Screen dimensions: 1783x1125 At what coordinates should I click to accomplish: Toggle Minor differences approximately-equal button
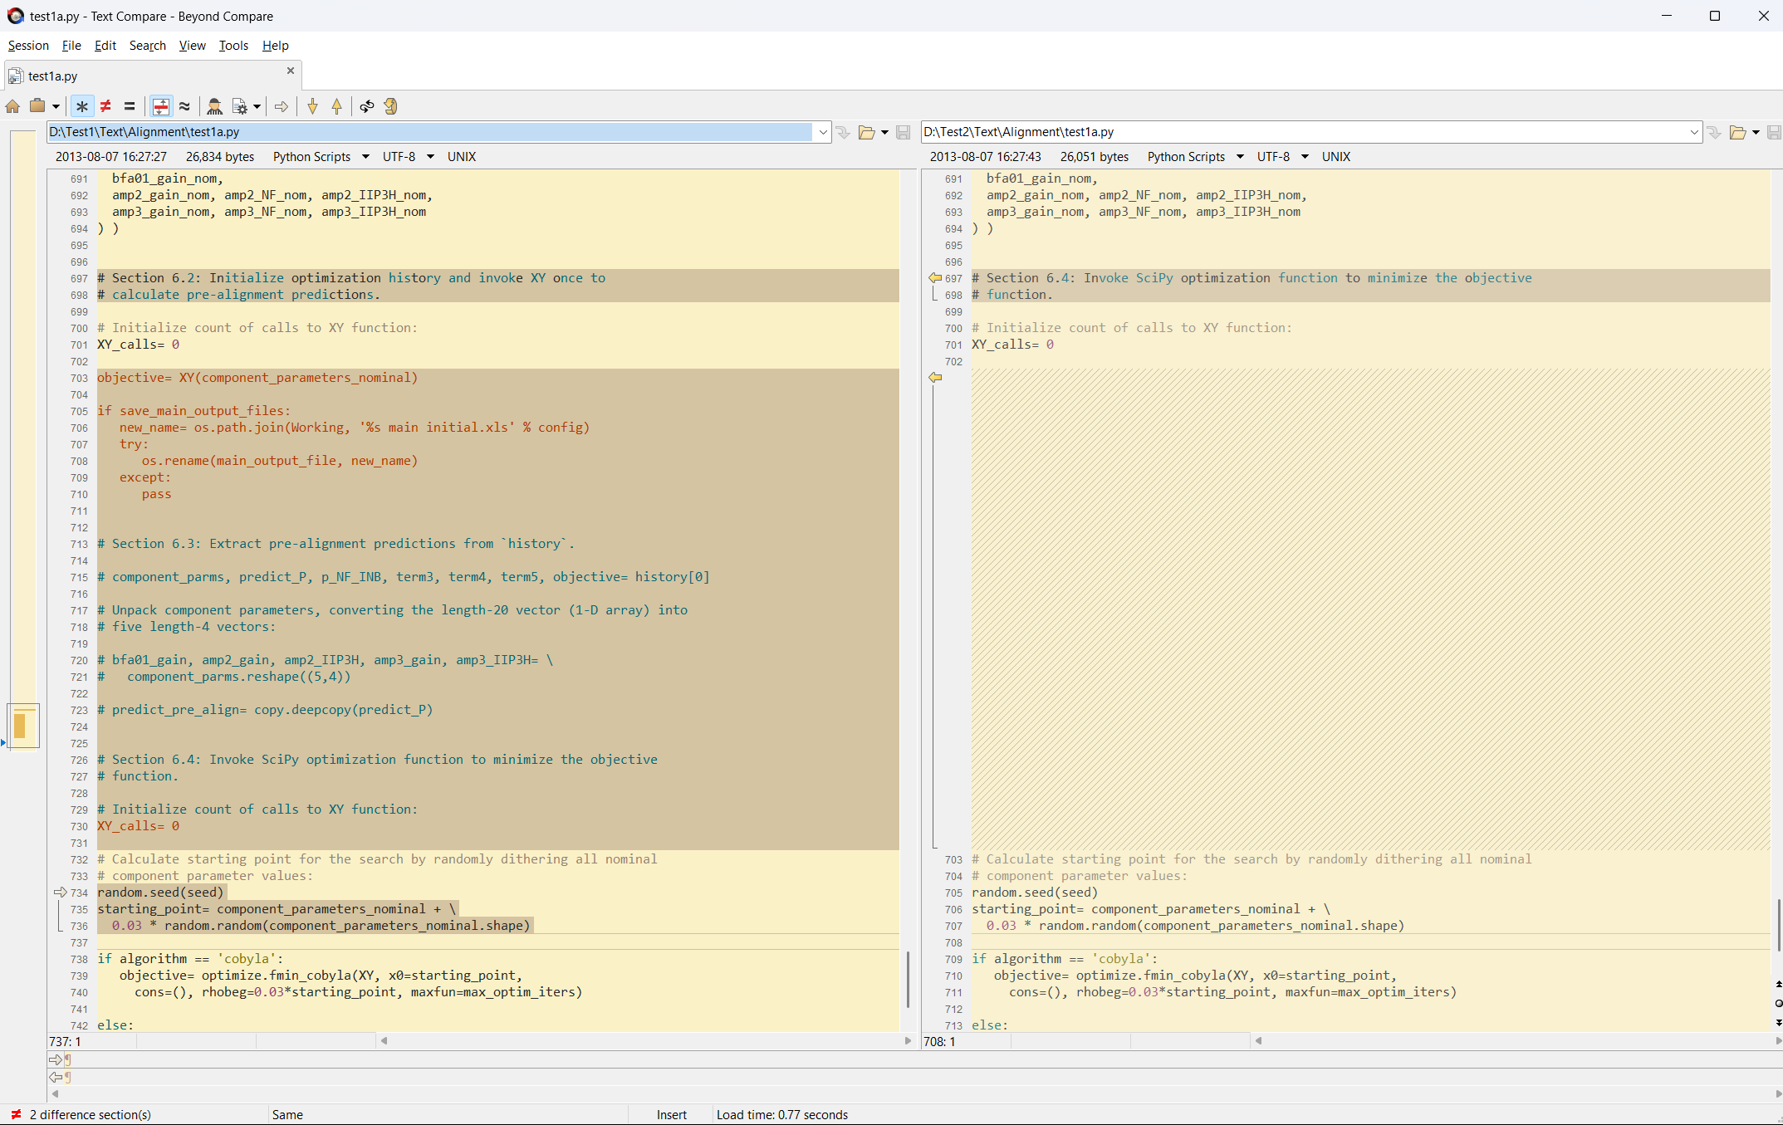click(184, 106)
